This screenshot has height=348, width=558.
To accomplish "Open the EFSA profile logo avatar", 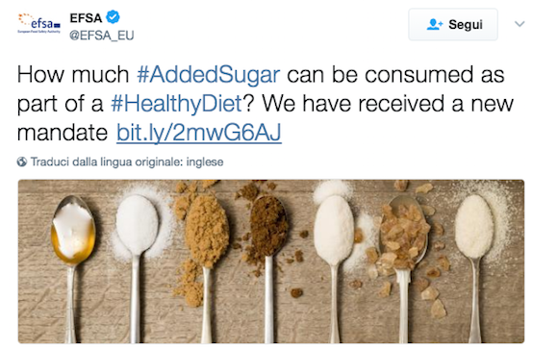I will tap(39, 23).
